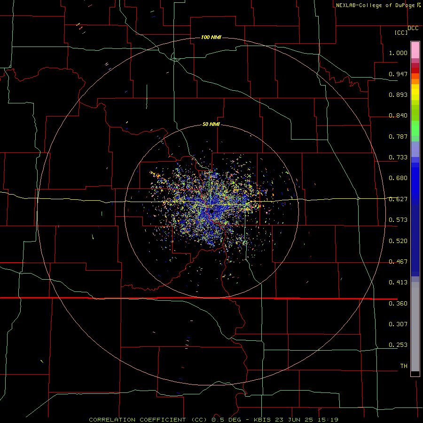The height and width of the screenshot is (423, 423).
Task: Click the 0.467 legend value
Action: [x=398, y=262]
